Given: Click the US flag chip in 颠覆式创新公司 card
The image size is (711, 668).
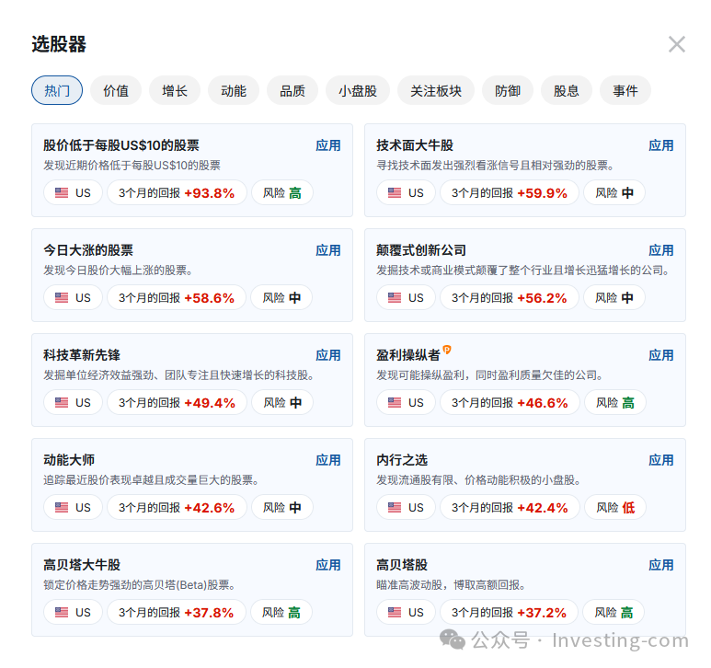Looking at the screenshot, I should 406,297.
